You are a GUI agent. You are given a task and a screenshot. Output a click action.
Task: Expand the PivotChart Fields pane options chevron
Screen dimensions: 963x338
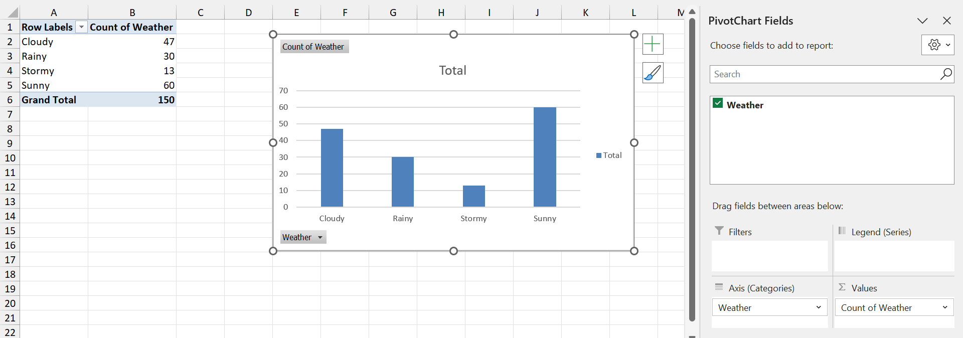(922, 21)
